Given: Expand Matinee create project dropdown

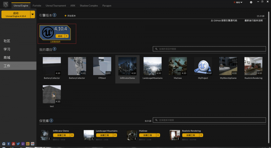Looking at the screenshot, I should coord(158,135).
